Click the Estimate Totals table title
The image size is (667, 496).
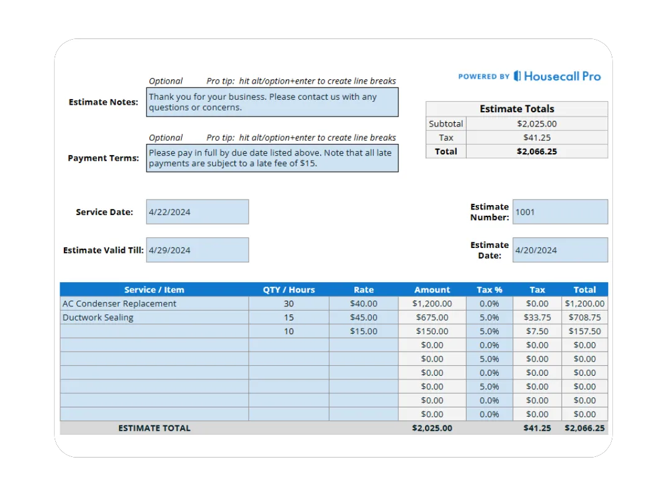(517, 108)
